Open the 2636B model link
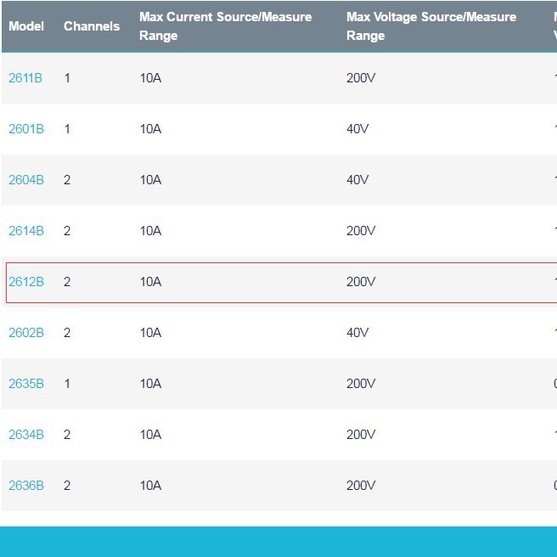This screenshot has height=557, width=557. click(x=26, y=486)
